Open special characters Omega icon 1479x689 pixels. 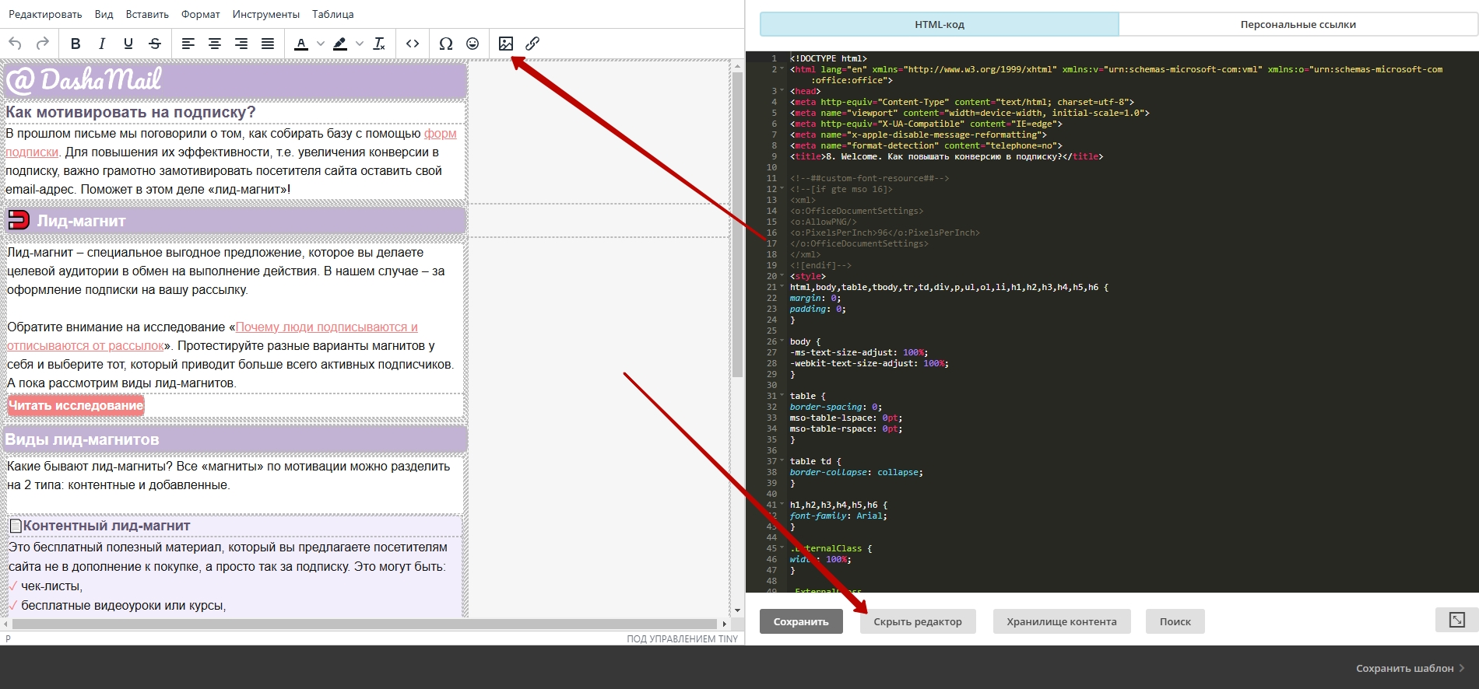point(445,44)
